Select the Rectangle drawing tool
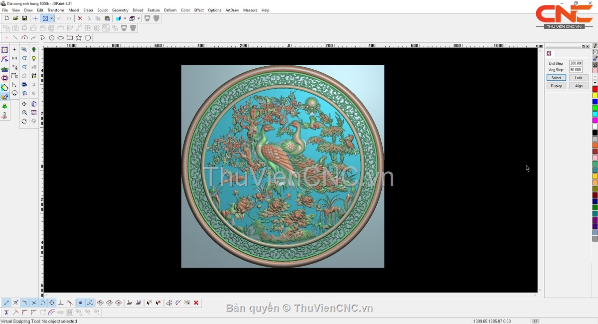This screenshot has width=598, height=324. coord(70,38)
